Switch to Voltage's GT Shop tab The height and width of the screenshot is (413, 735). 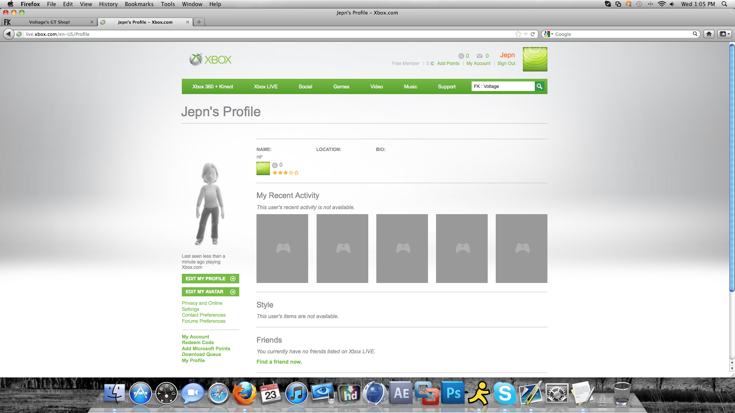tap(49, 22)
